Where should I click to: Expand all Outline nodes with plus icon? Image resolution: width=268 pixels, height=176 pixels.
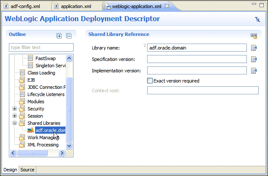pyautogui.click(x=59, y=36)
